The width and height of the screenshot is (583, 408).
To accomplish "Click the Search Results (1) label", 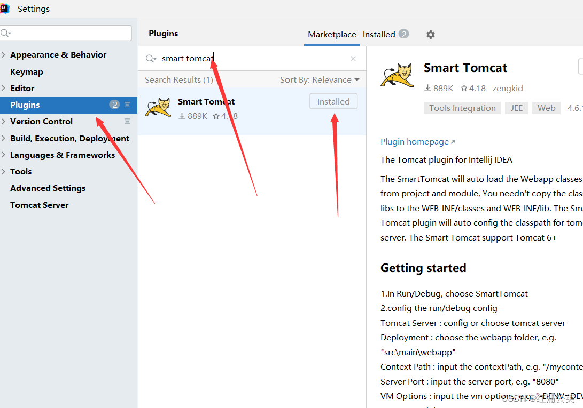I will [x=179, y=80].
